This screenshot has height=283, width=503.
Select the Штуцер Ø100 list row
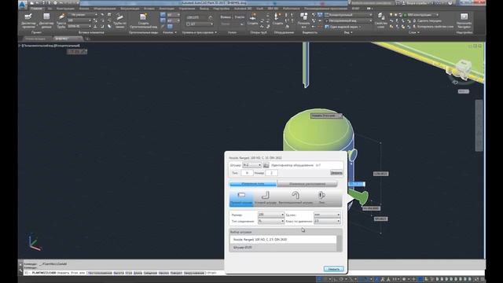(283, 248)
